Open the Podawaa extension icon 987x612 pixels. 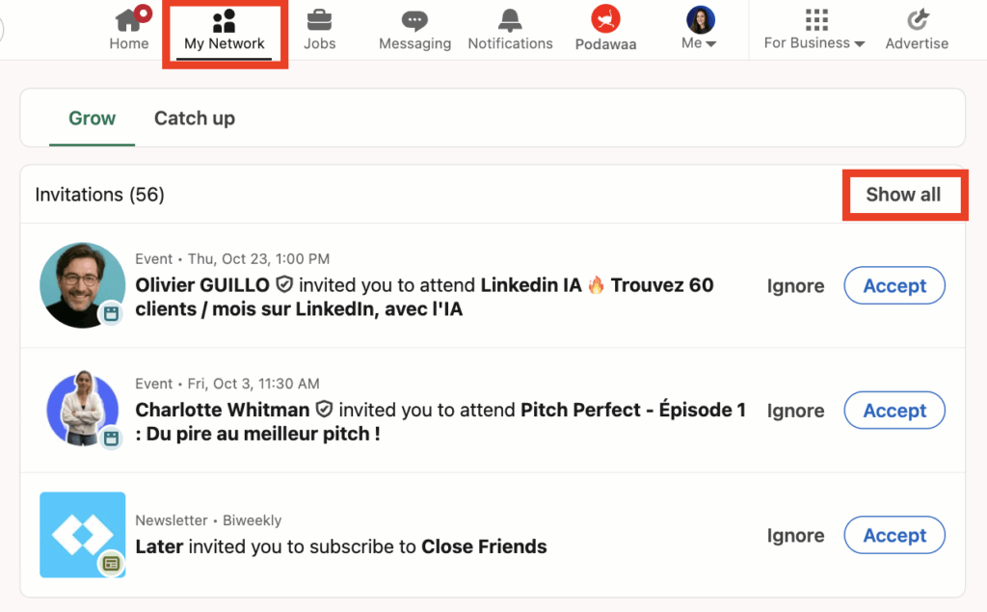click(605, 18)
